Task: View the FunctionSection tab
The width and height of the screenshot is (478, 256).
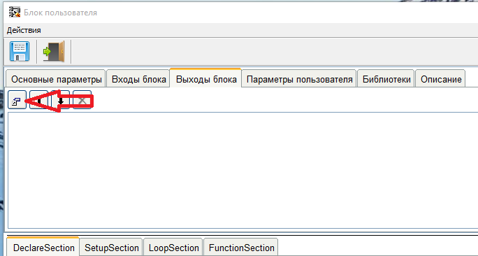Action: (x=241, y=248)
